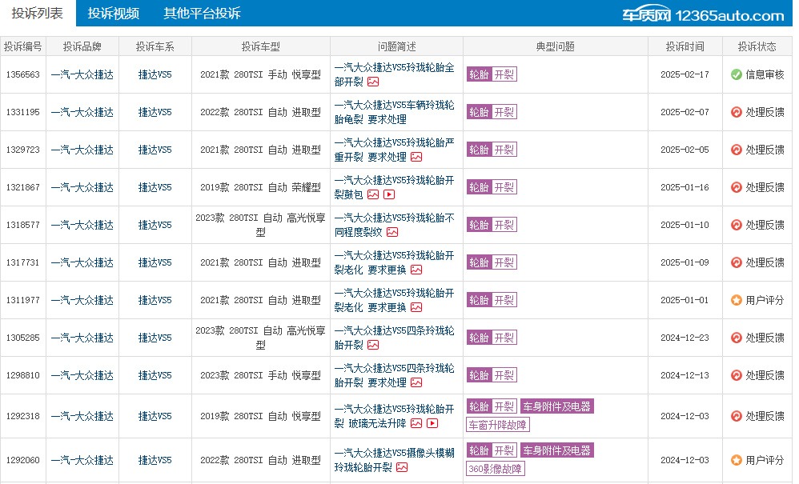Click orange 用户评分 icon for 1311977
Viewport: 799px width, 484px height.
coord(737,300)
